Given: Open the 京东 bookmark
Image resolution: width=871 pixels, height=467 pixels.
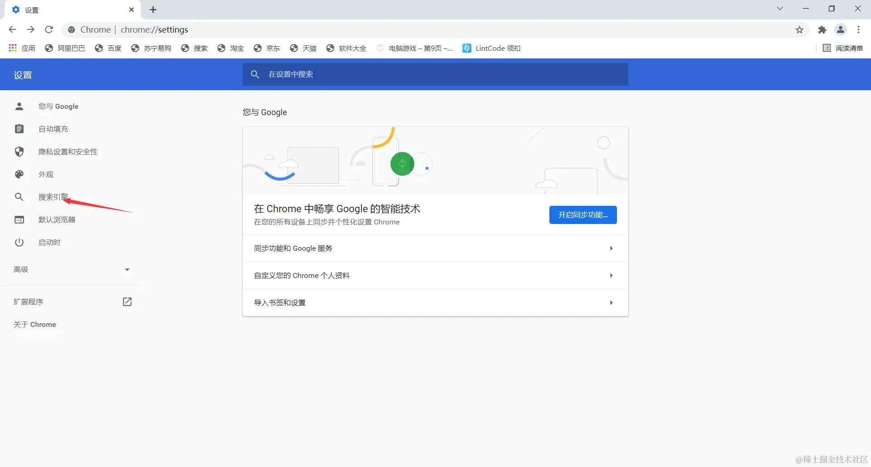Looking at the screenshot, I should [267, 48].
